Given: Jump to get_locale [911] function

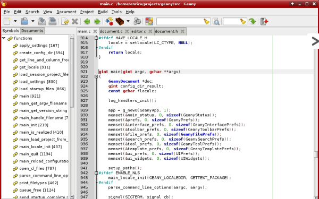Looking at the screenshot, I should pyautogui.click(x=35, y=67).
